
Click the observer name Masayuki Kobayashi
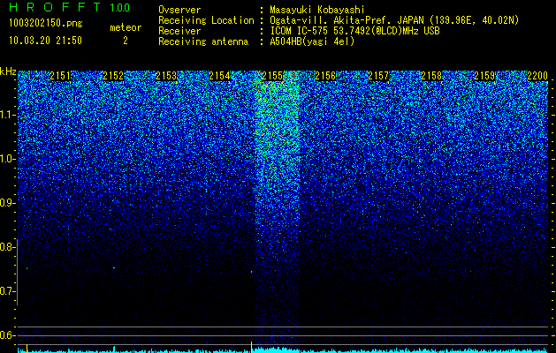click(317, 10)
